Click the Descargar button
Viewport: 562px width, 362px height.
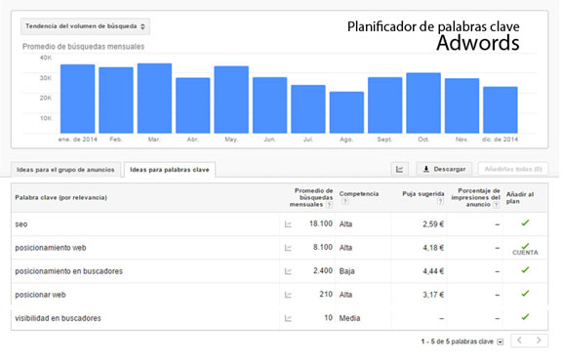444,169
